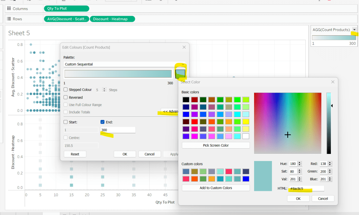
Task: Check the Start checkbox
Action: [66, 122]
